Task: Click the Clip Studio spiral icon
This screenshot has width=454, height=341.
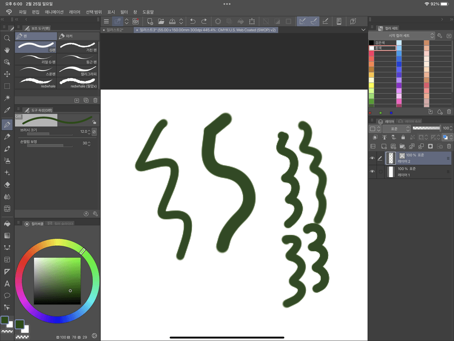Action: click(x=136, y=21)
